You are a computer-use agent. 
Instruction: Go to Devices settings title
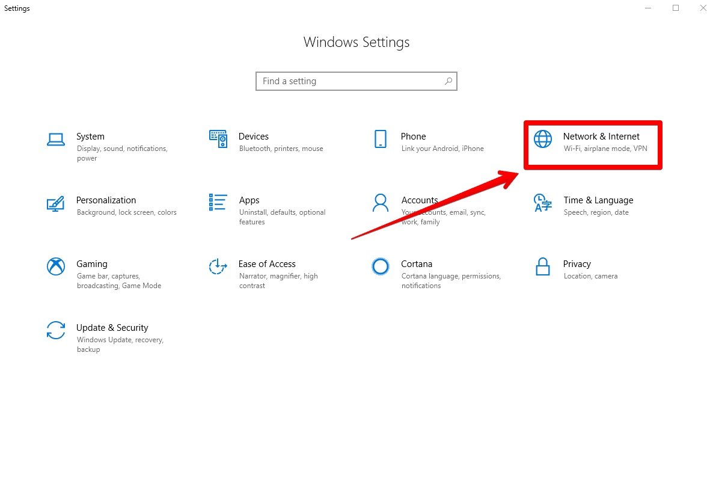[x=253, y=137]
